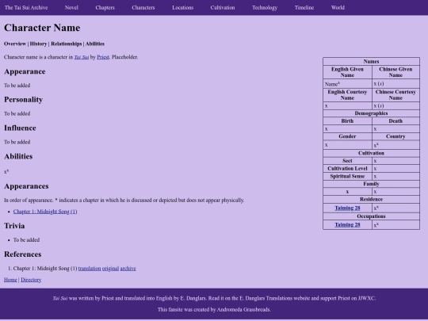
Task: Click the Gender header cell
Action: click(347, 136)
